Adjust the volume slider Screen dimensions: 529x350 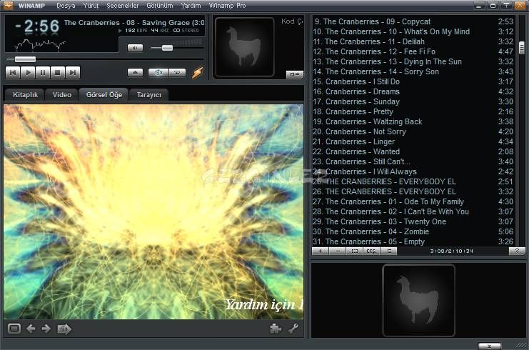(x=167, y=48)
